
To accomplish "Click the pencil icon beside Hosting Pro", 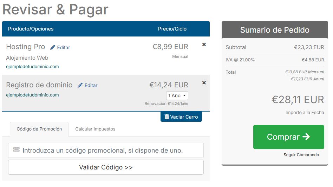I will pos(53,47).
